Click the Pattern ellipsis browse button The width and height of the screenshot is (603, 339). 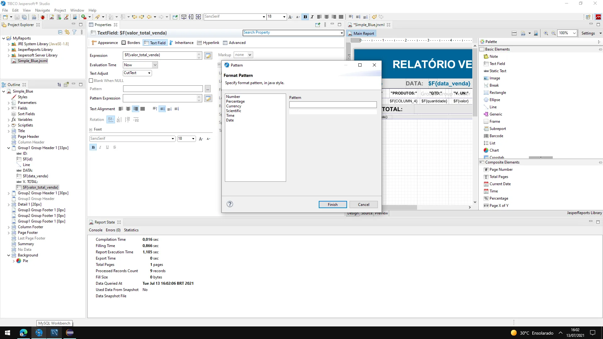pyautogui.click(x=208, y=89)
